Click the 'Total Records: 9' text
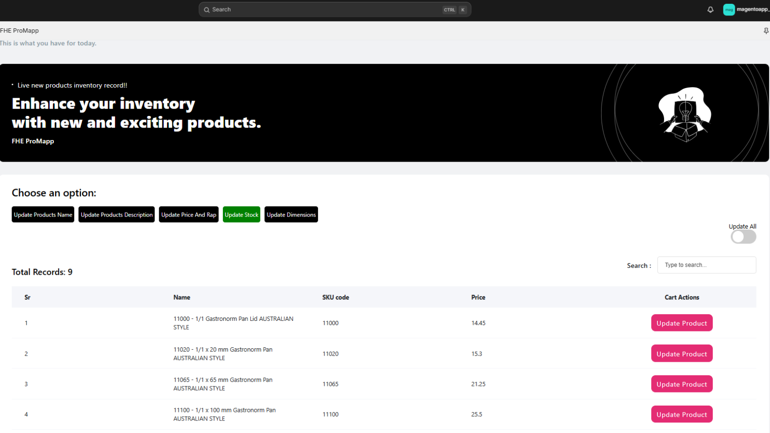Image resolution: width=770 pixels, height=433 pixels. pyautogui.click(x=42, y=272)
